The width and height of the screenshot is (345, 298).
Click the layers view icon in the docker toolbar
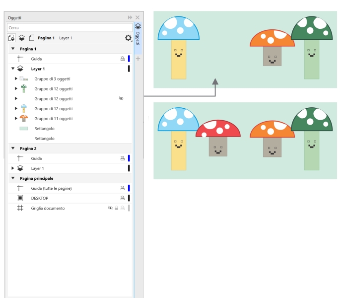(x=22, y=38)
